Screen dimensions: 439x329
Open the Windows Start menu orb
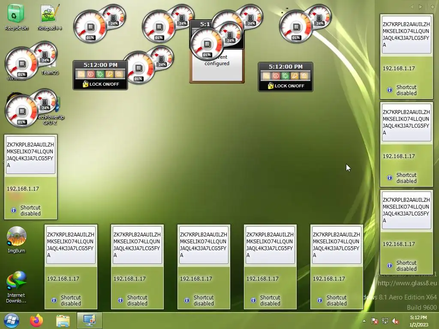pyautogui.click(x=12, y=320)
